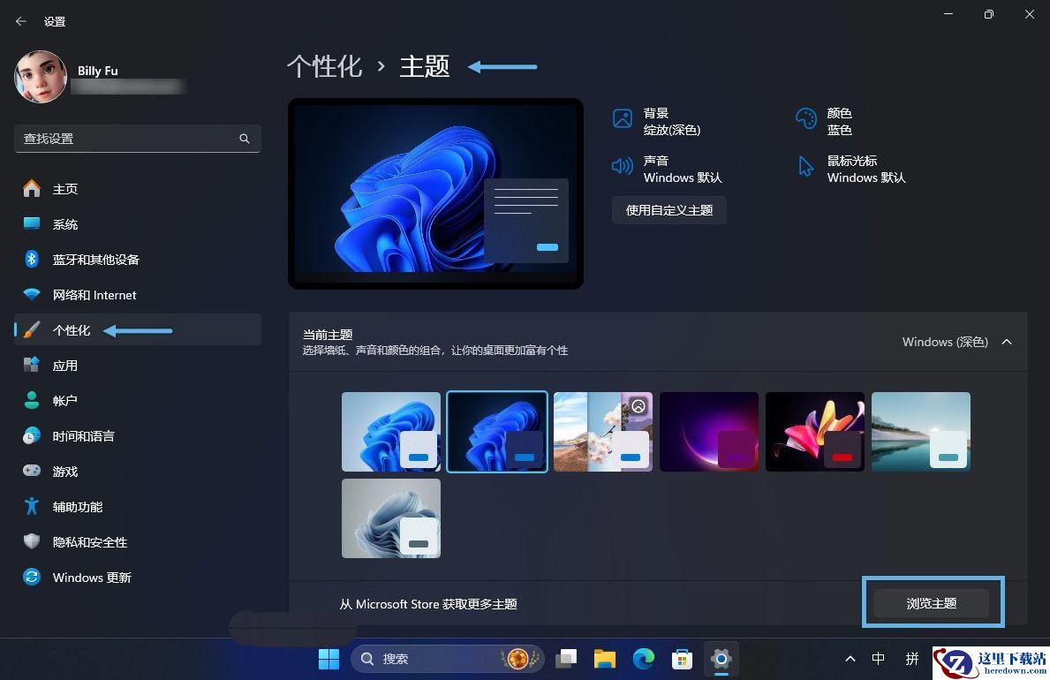Open 鼠标光标 Windows 默认 setting

852,169
